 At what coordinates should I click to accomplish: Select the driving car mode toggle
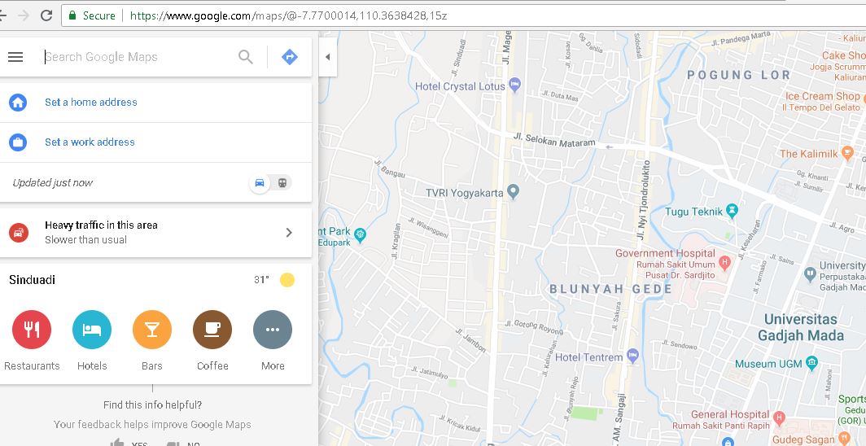(260, 182)
